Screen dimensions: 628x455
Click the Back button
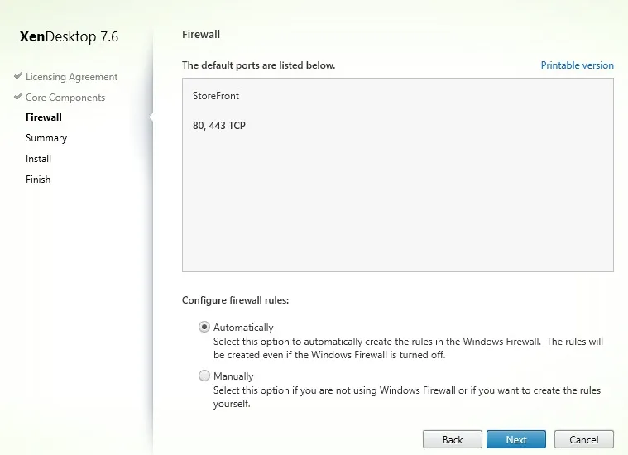453,439
